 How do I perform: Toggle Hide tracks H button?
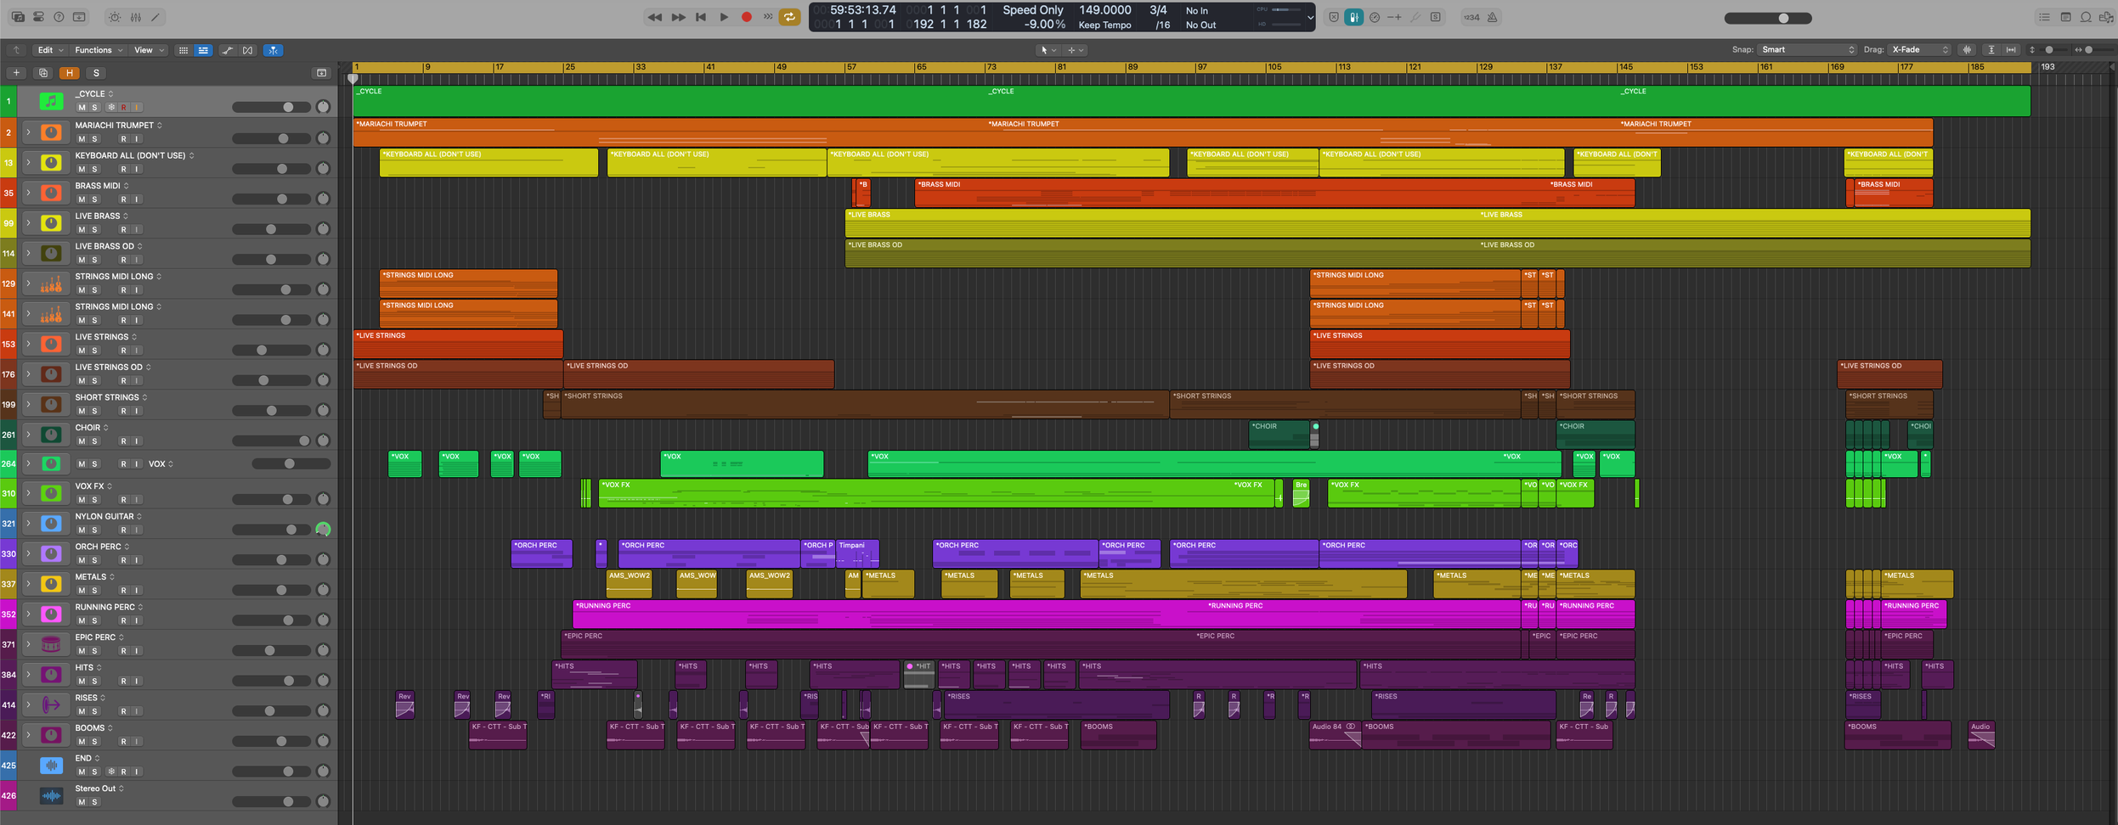click(x=70, y=73)
